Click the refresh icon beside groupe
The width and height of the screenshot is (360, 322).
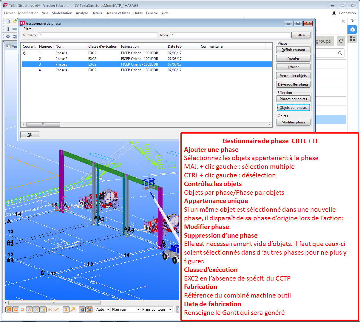pyautogui.click(x=341, y=41)
